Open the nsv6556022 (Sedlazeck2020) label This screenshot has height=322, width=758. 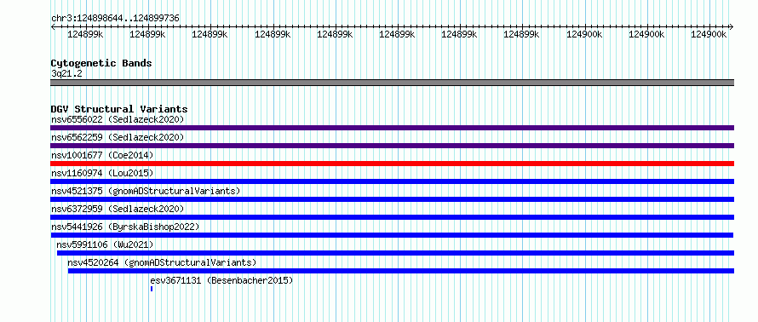118,119
